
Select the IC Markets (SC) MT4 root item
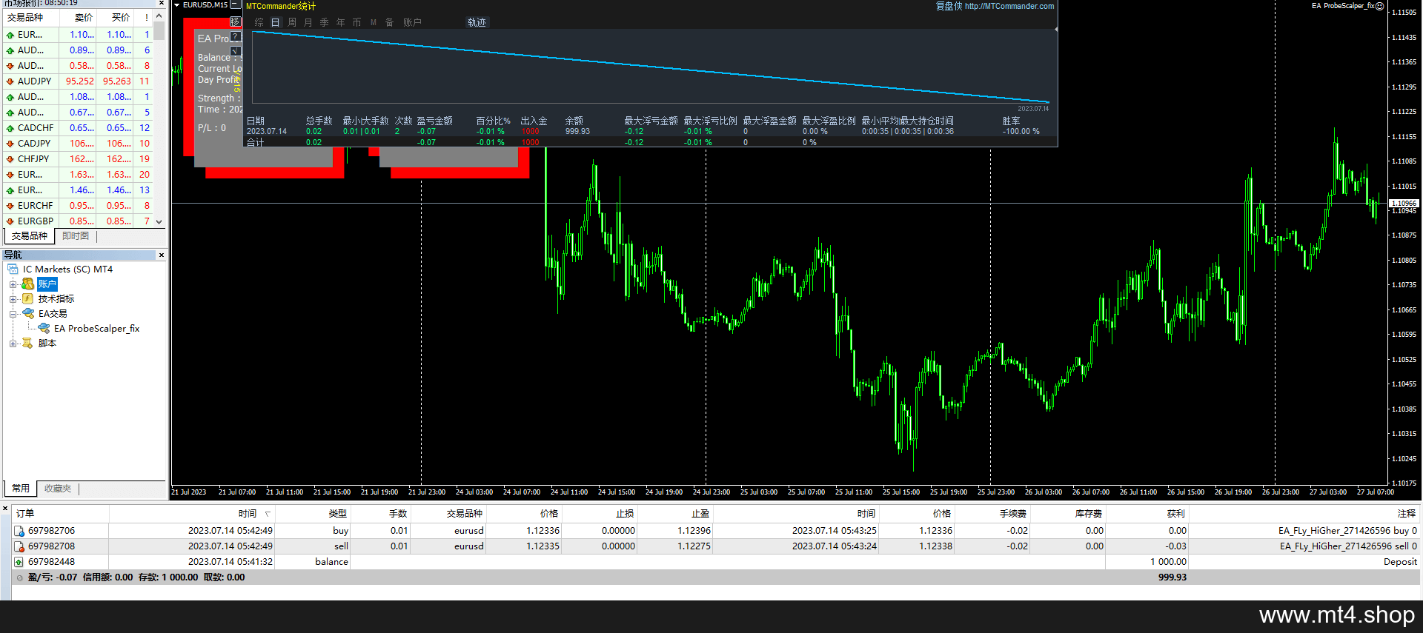67,269
